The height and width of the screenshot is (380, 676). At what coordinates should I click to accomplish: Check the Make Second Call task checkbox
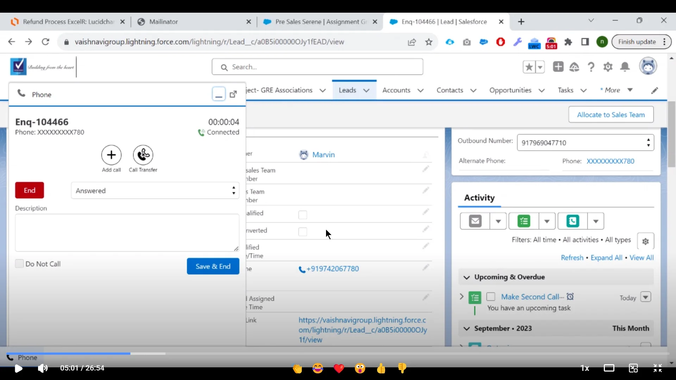coord(491,297)
